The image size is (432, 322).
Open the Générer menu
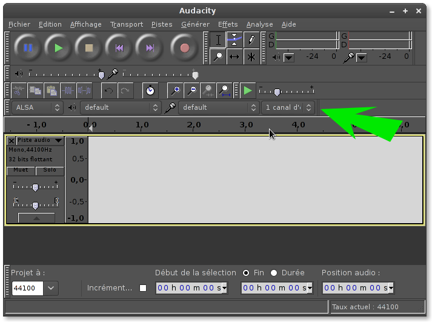[x=195, y=24]
